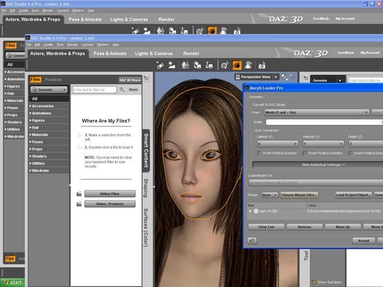The width and height of the screenshot is (383, 287).
Task: Click the two-figures icon in front window toolbar
Action: point(185,66)
